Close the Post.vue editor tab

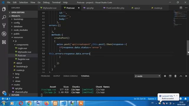click(79, 8)
